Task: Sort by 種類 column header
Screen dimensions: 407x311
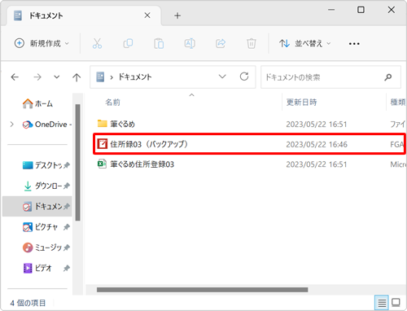Action: 398,103
